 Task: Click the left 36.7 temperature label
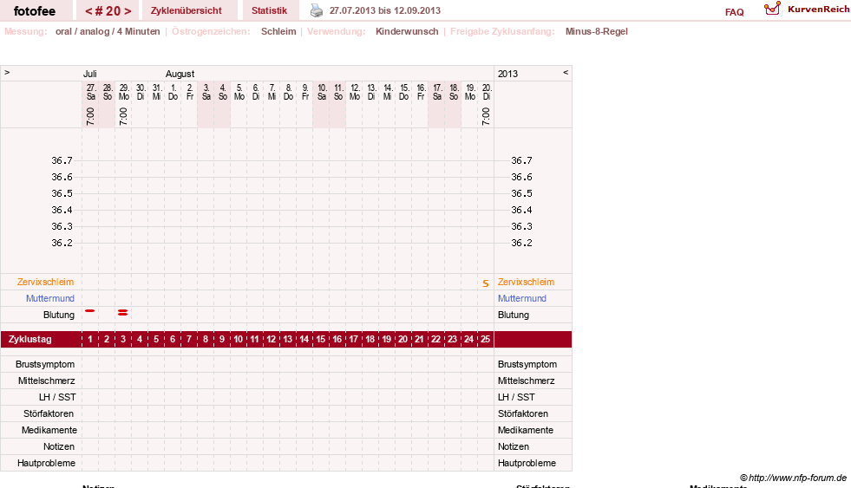[62, 160]
